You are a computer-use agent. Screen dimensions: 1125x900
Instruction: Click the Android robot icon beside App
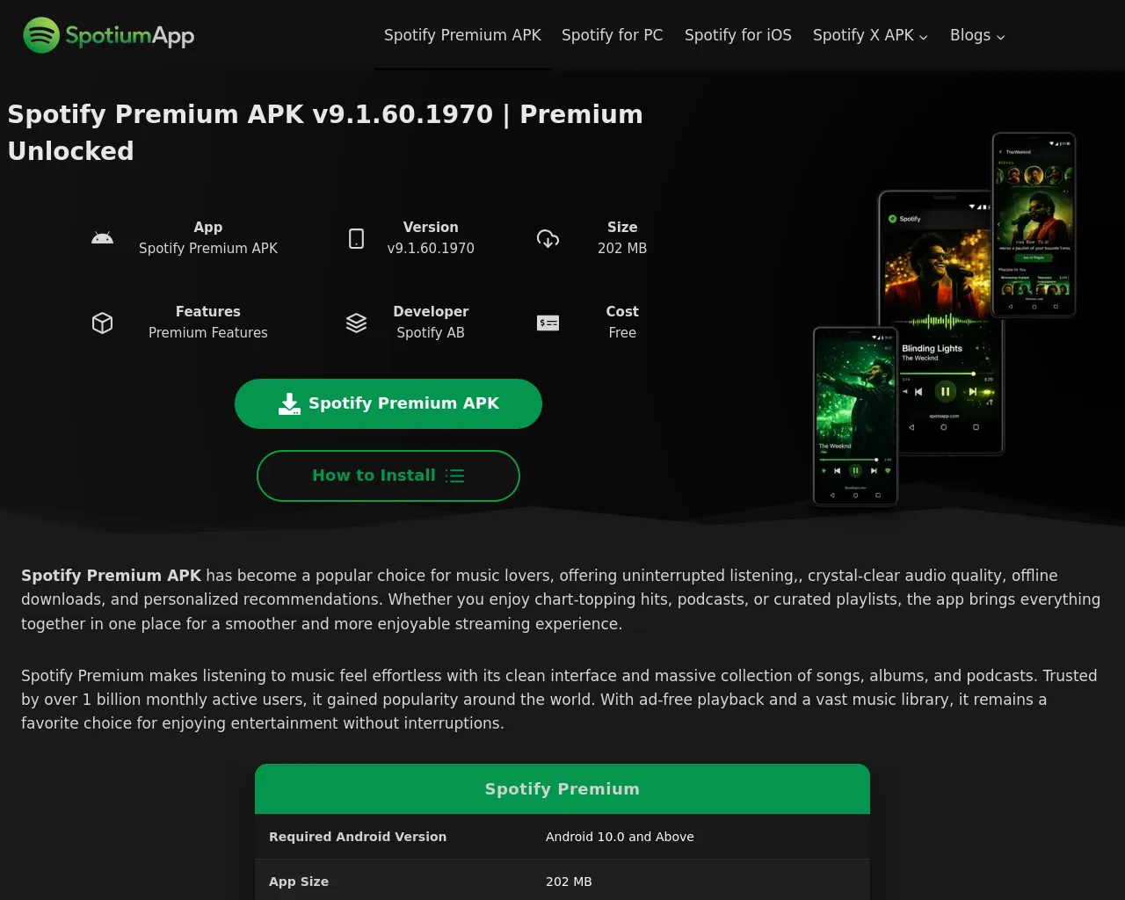pos(103,238)
